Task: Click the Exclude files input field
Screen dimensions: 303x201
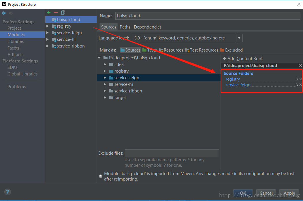Action: point(172,153)
